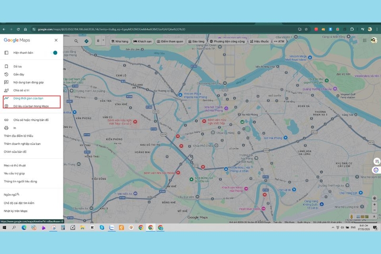The height and width of the screenshot is (254, 381).
Task: Open Chrome three-dot menu
Action: coord(377,29)
